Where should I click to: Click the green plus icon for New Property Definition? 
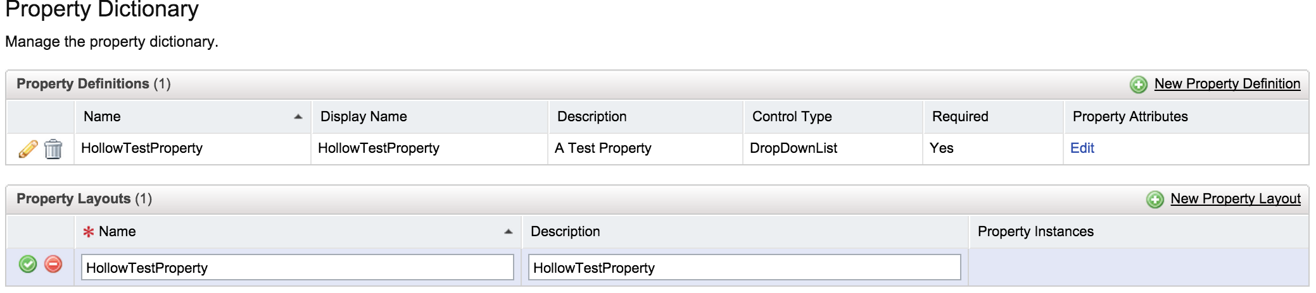[x=1138, y=85]
